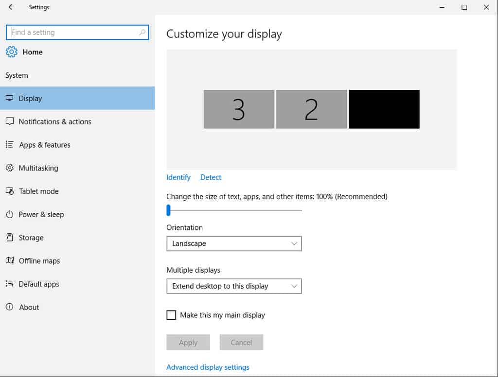Open Offline maps settings
Viewport: 498px width, 377px height.
pos(77,260)
